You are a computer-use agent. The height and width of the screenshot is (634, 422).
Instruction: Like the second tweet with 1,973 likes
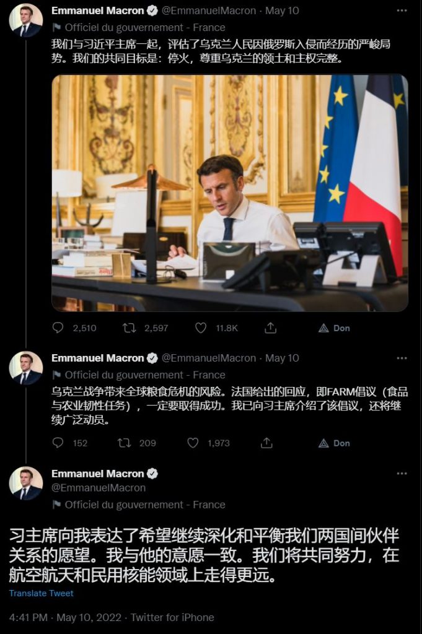193,443
